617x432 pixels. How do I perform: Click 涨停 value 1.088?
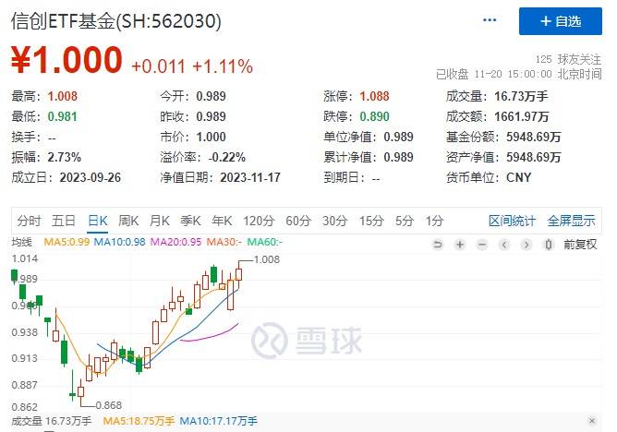tap(374, 96)
